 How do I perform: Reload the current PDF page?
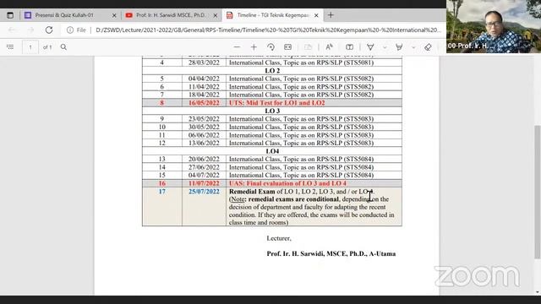click(49, 30)
